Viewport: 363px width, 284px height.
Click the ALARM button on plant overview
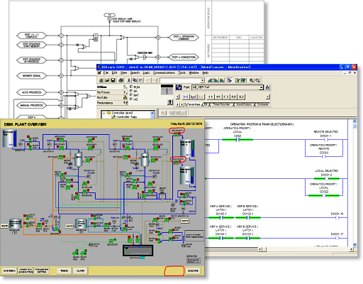pyautogui.click(x=80, y=271)
